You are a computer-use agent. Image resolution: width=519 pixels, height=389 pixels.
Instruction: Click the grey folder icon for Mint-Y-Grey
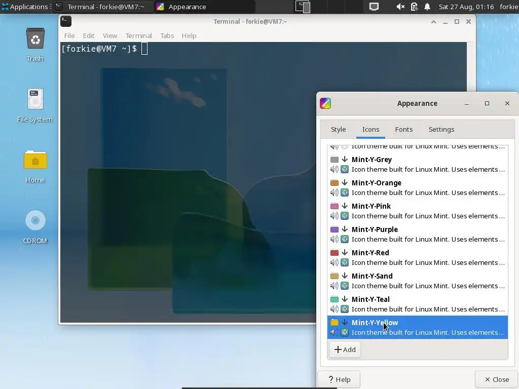tap(335, 160)
